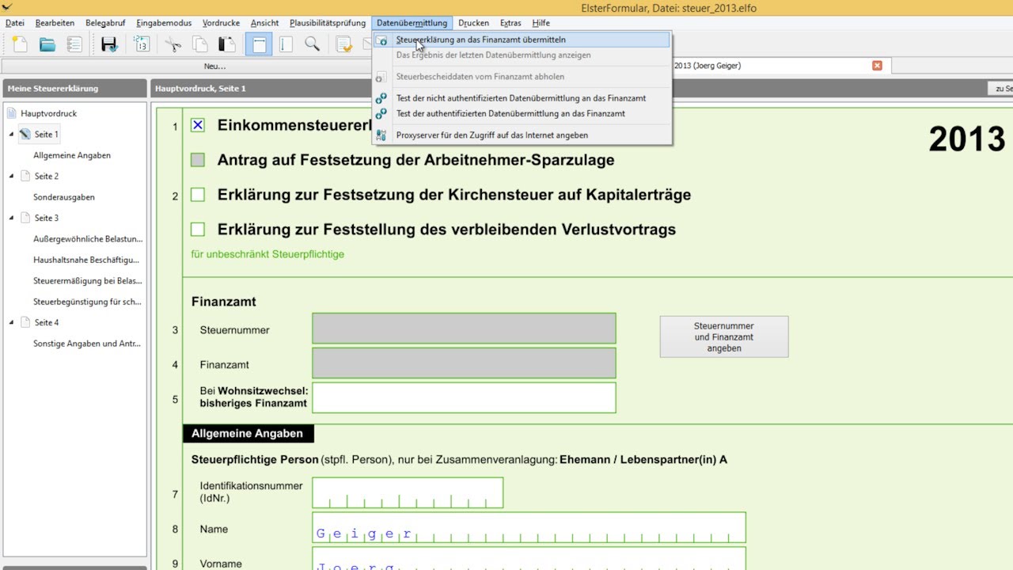Switch to the 'Neu…' tab
1013x570 pixels.
point(214,66)
